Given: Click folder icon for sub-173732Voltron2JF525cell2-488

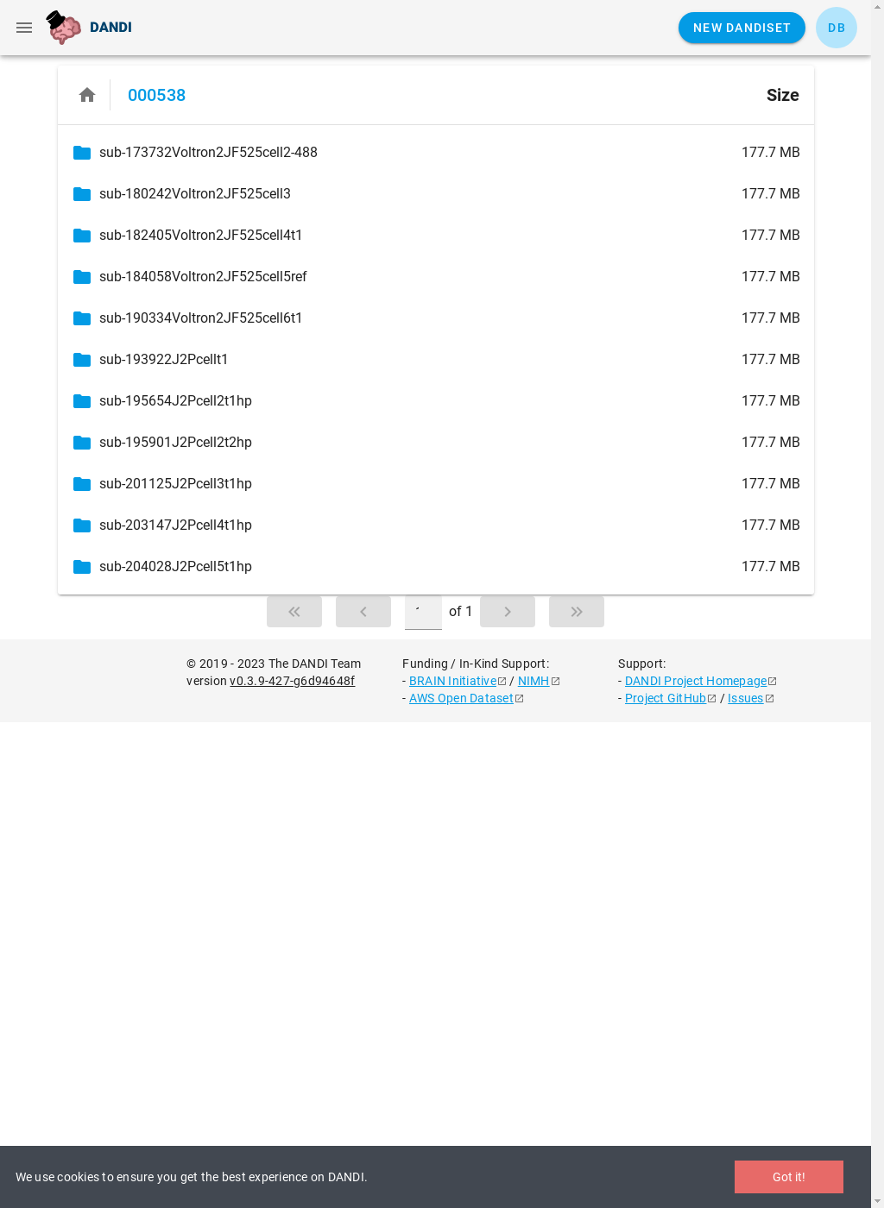Looking at the screenshot, I should point(82,153).
